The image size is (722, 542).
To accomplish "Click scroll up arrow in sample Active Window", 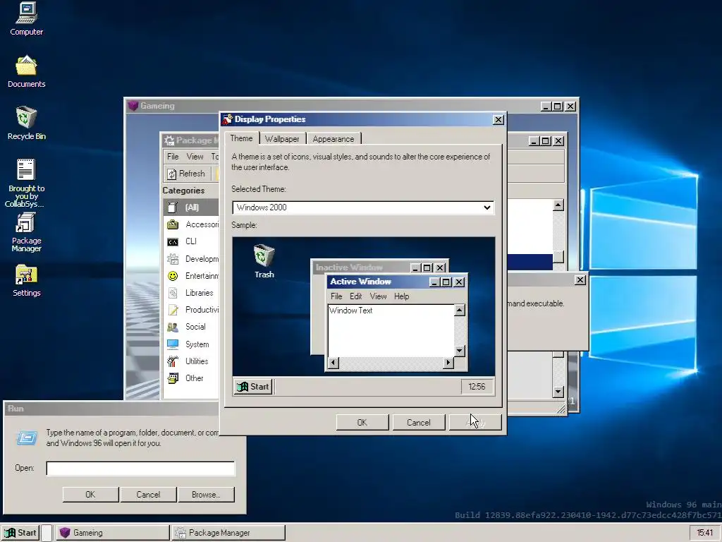I will tap(459, 311).
